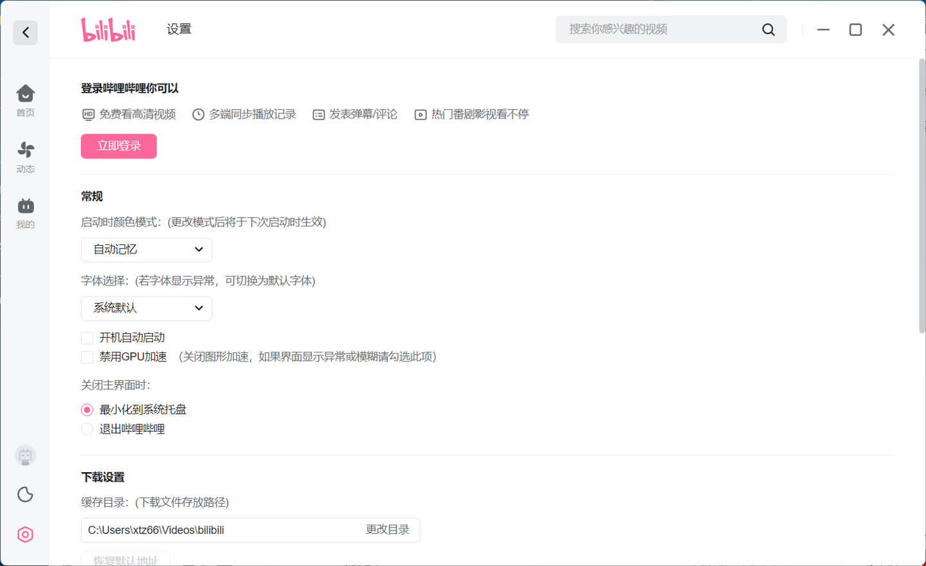The width and height of the screenshot is (926, 566).
Task: Go to 首页 home in sidebar
Action: (25, 100)
